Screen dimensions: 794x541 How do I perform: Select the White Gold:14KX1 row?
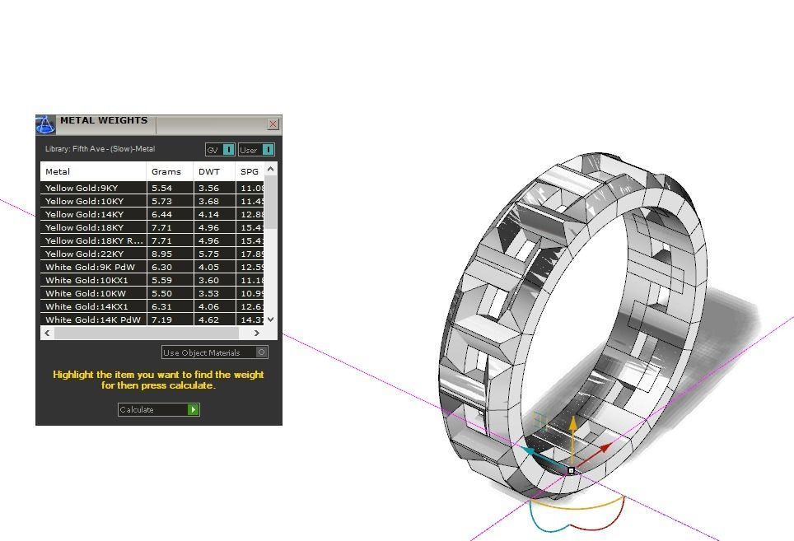pyautogui.click(x=152, y=306)
